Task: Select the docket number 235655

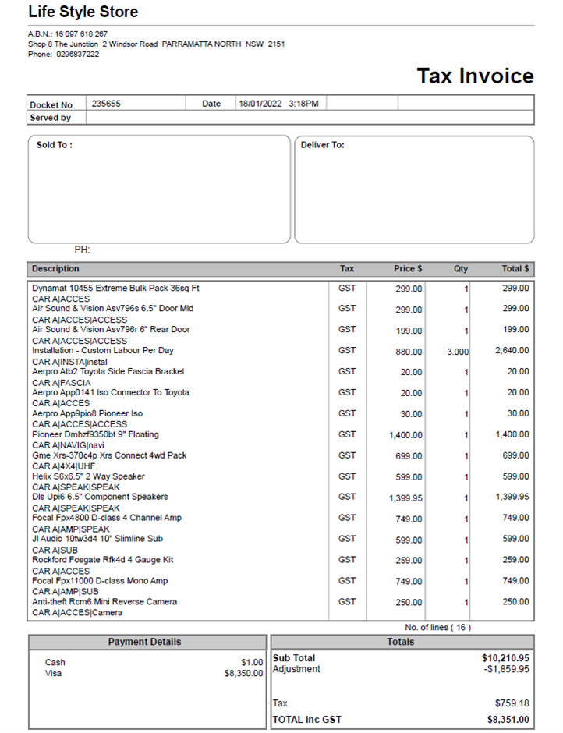Action: [x=106, y=104]
